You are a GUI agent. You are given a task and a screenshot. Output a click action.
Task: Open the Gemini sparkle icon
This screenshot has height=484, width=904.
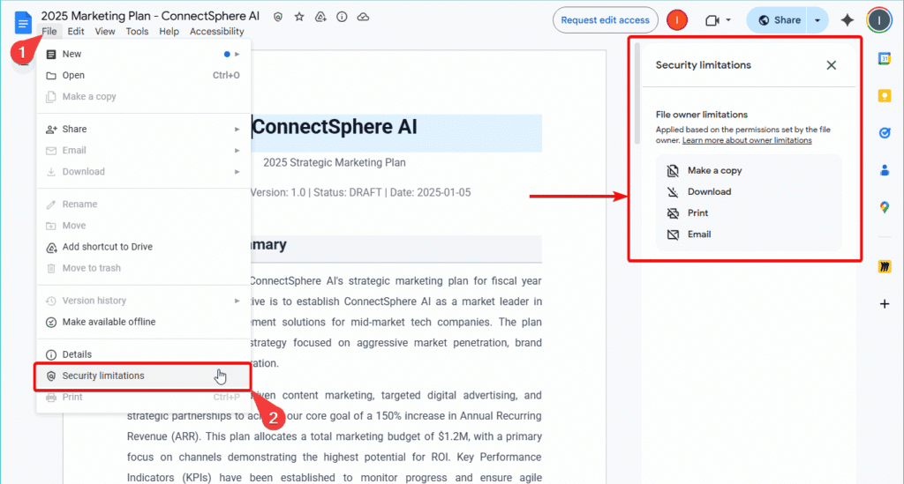coord(847,20)
